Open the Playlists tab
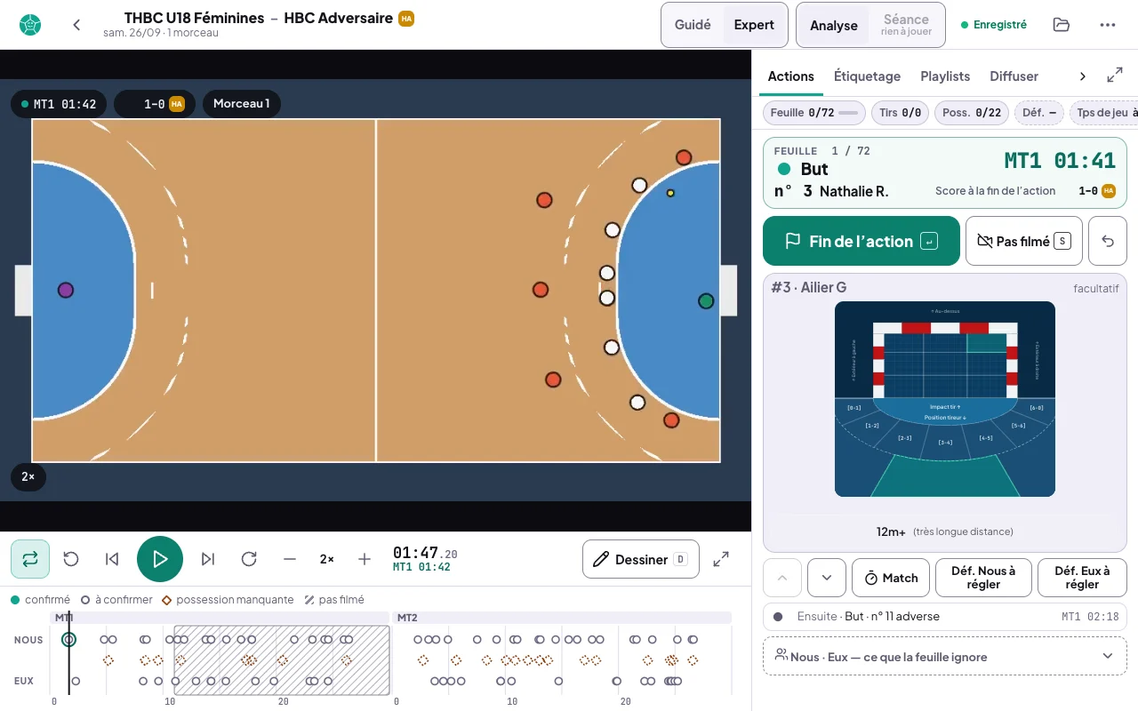1138x711 pixels. tap(945, 76)
